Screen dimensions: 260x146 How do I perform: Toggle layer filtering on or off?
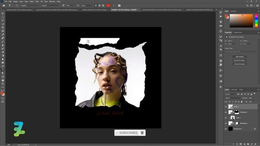click(255, 94)
